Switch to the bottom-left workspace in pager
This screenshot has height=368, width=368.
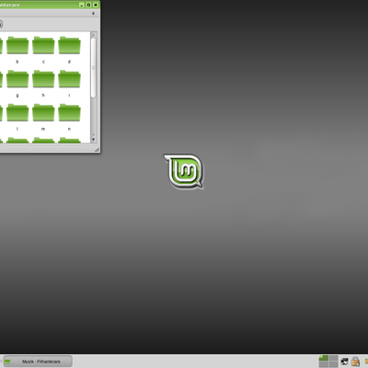(x=324, y=364)
